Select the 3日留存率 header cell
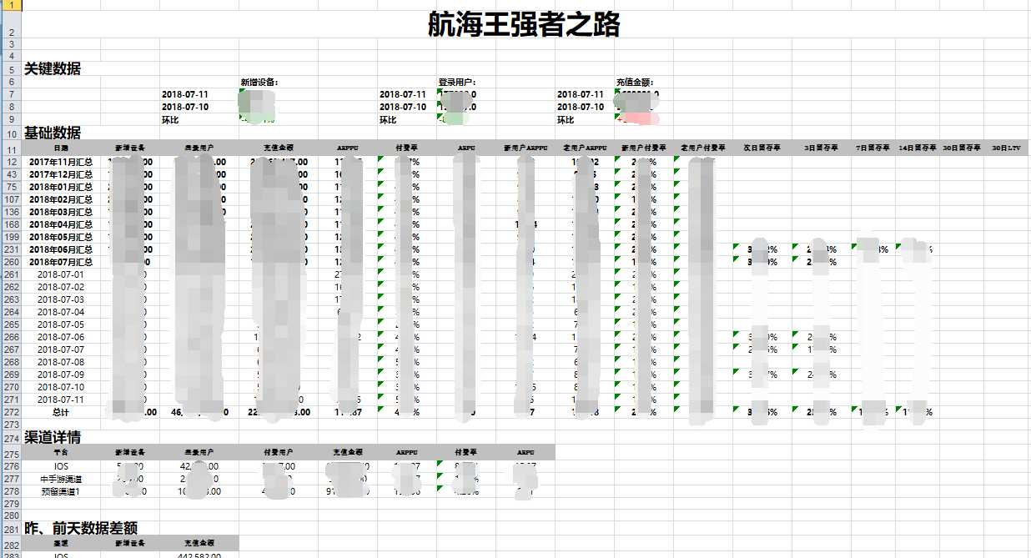The image size is (1031, 558). click(821, 148)
